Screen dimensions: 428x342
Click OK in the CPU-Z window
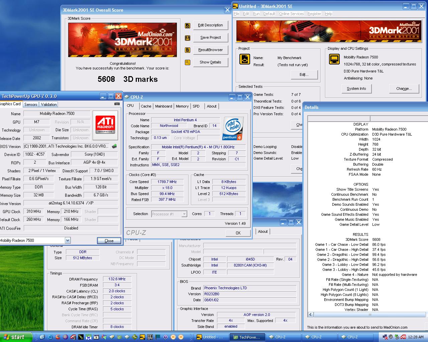(238, 233)
